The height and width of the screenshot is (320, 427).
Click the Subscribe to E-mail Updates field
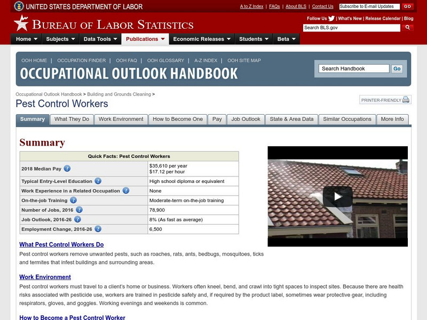click(x=369, y=6)
